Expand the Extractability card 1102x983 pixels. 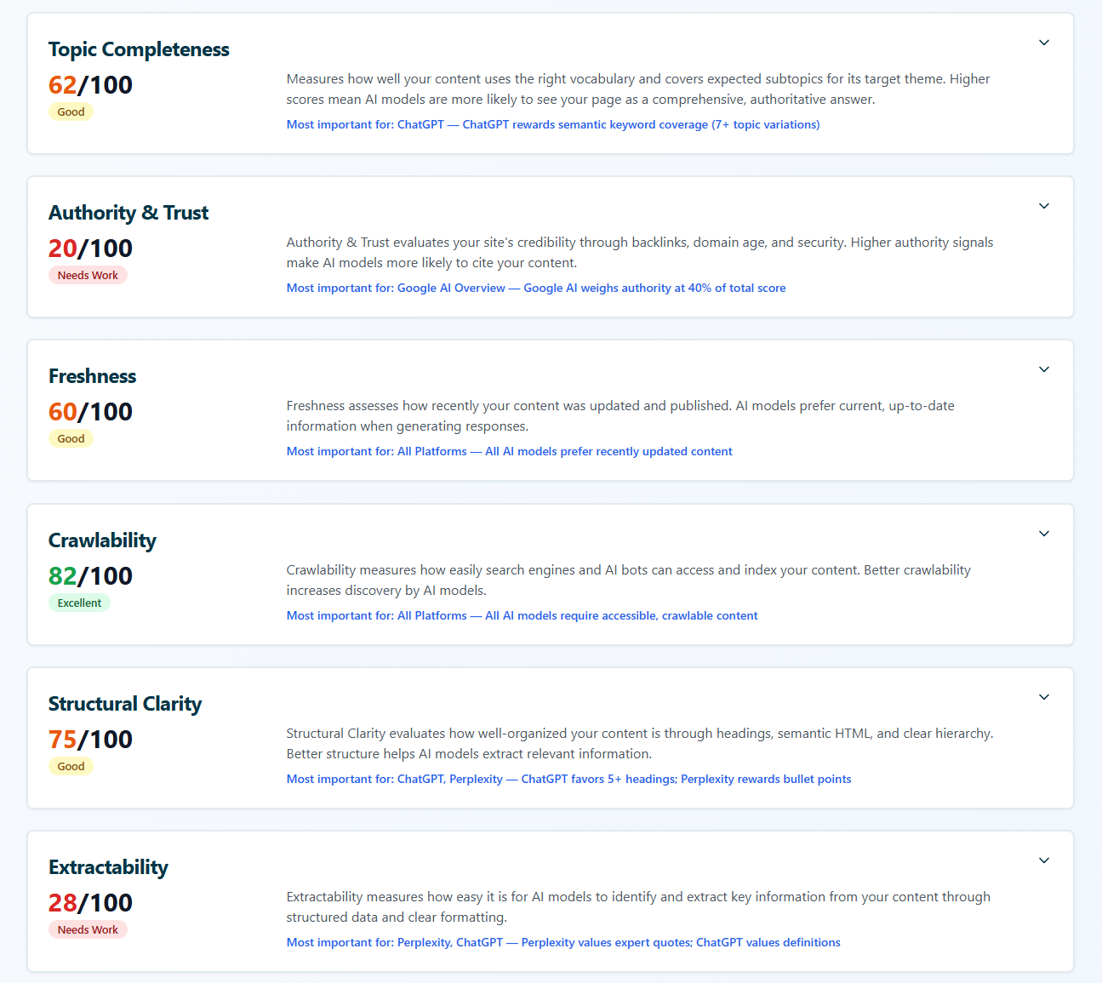1043,860
